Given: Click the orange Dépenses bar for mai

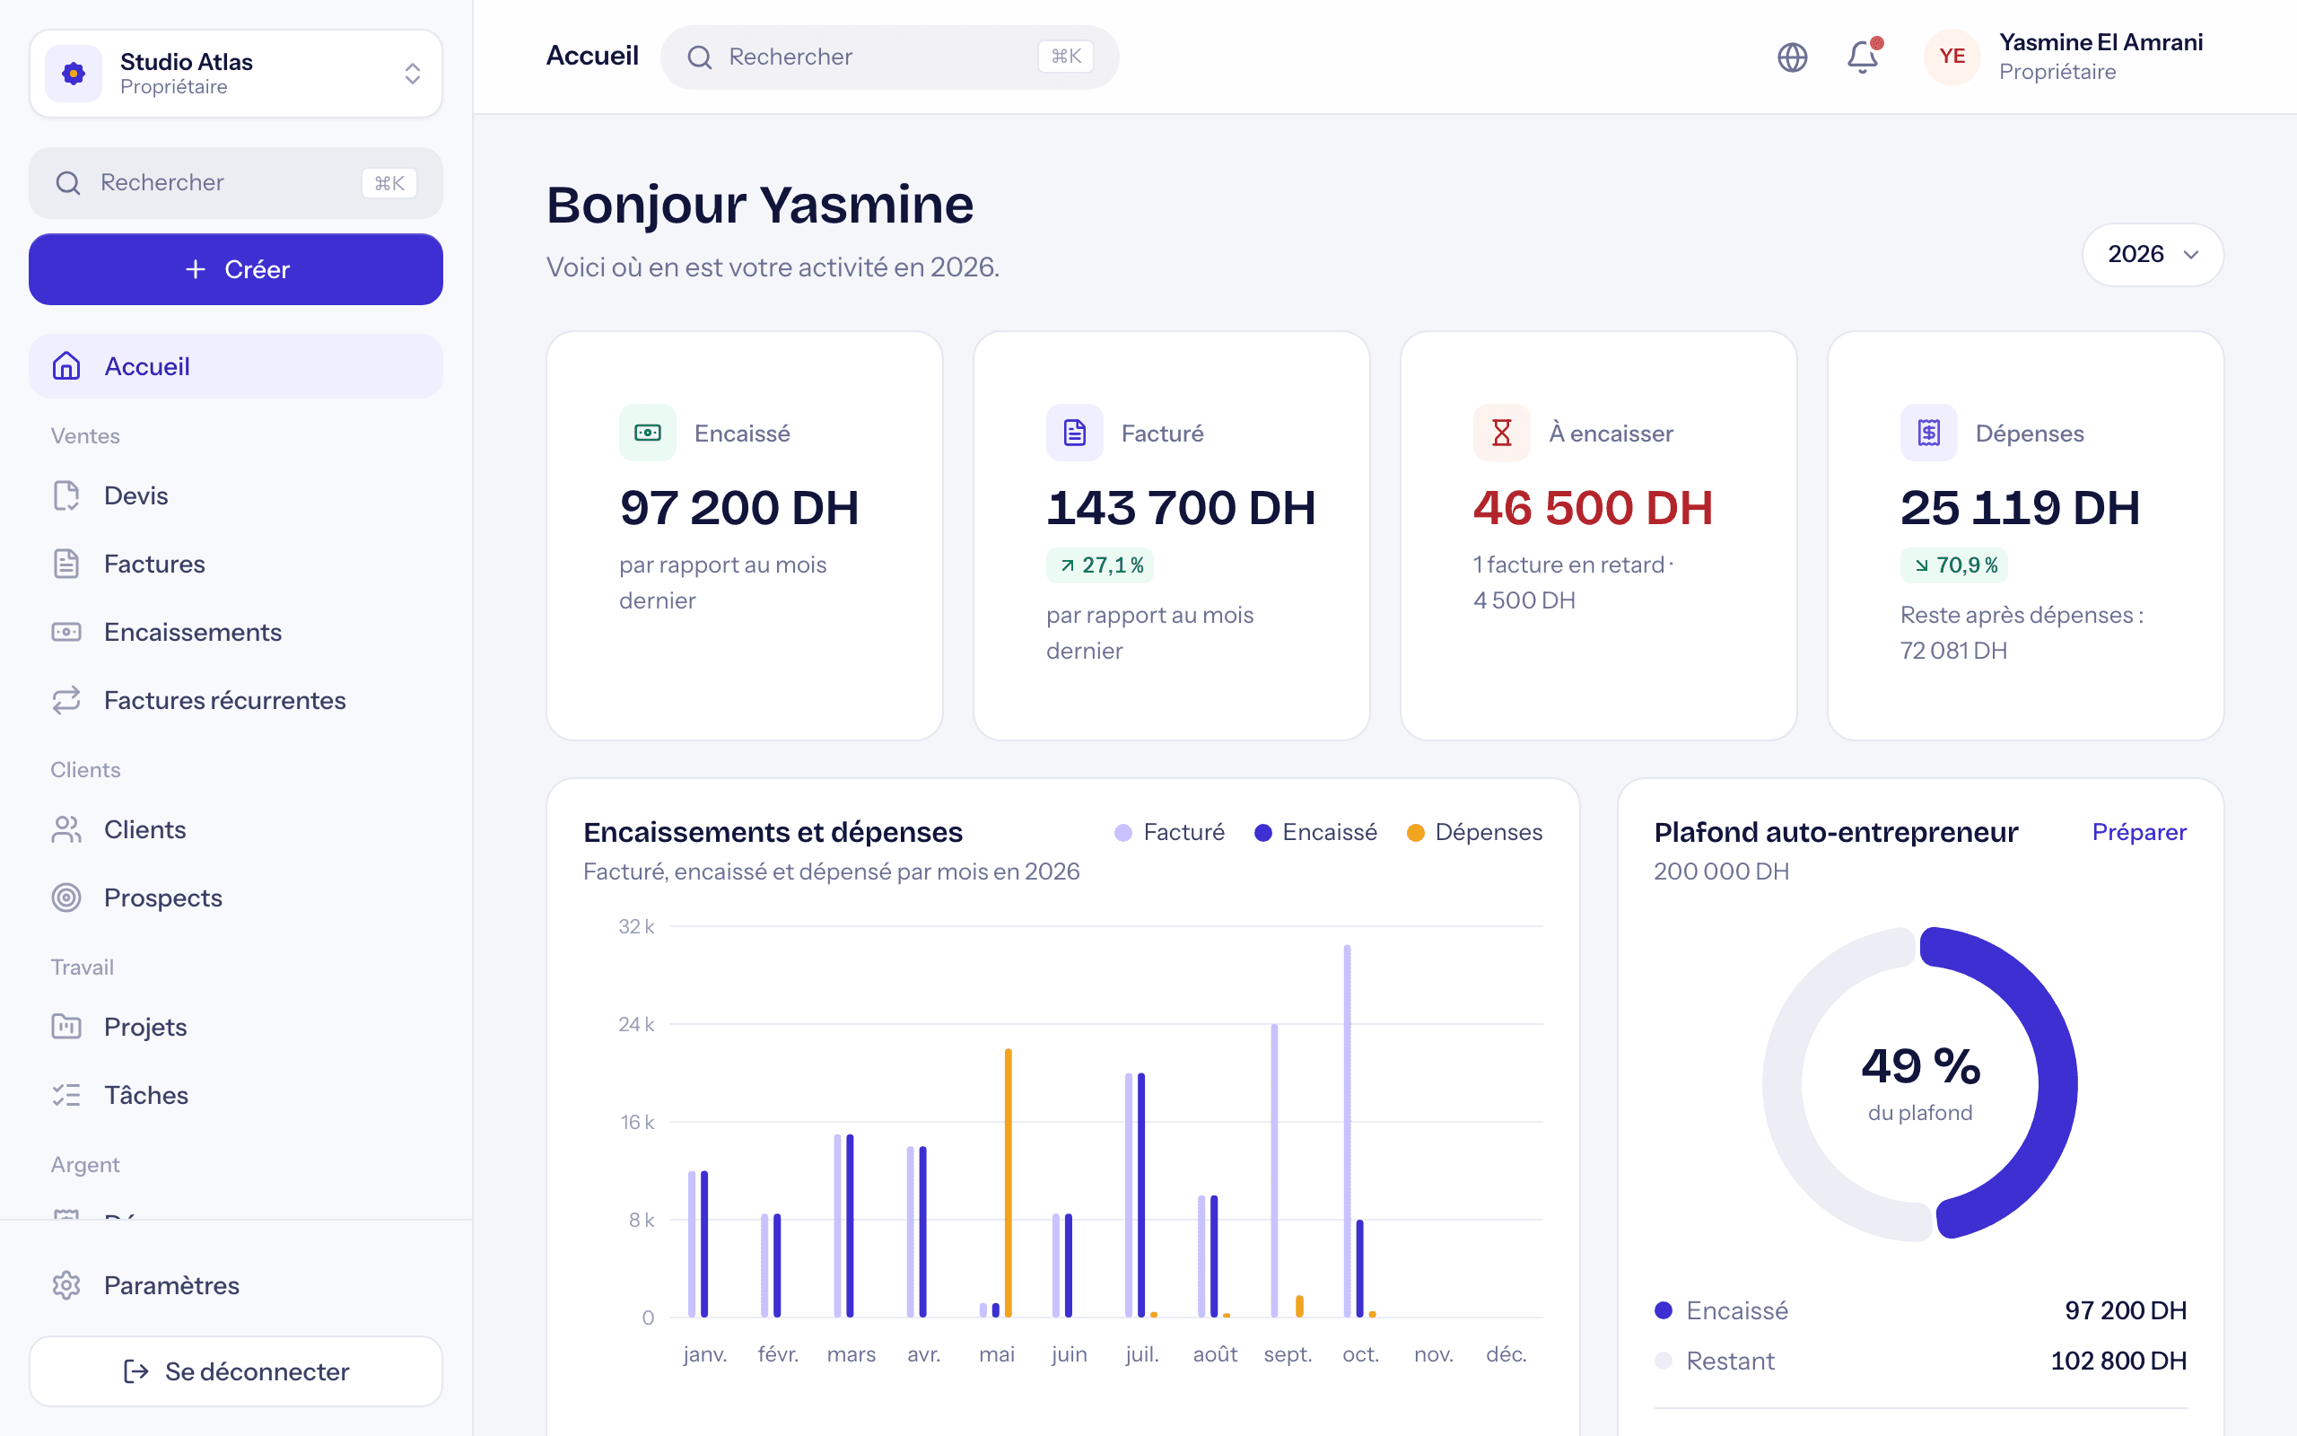Looking at the screenshot, I should pos(1008,1182).
